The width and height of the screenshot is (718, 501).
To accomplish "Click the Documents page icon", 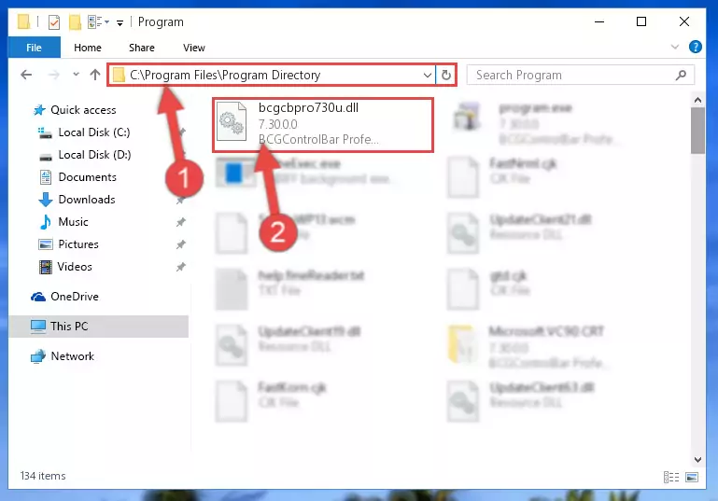I will click(46, 177).
